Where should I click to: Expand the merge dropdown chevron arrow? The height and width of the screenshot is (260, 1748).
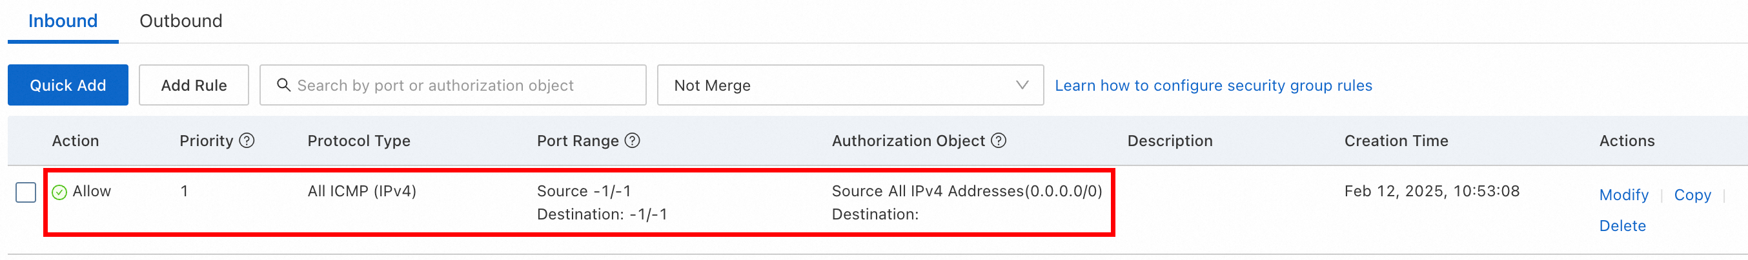[1022, 86]
